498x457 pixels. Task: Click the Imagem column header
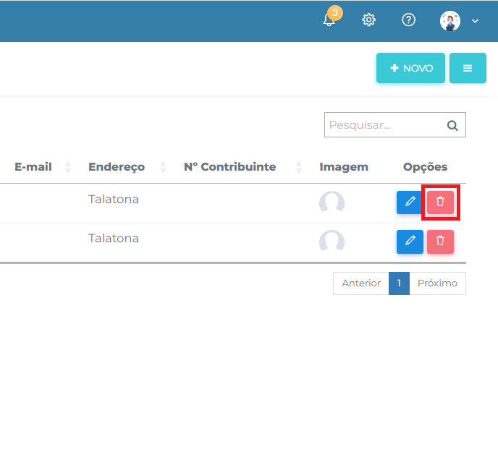tap(344, 167)
